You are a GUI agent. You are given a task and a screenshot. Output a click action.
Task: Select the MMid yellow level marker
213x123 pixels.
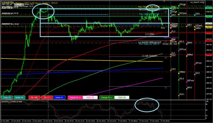(x=187, y=56)
